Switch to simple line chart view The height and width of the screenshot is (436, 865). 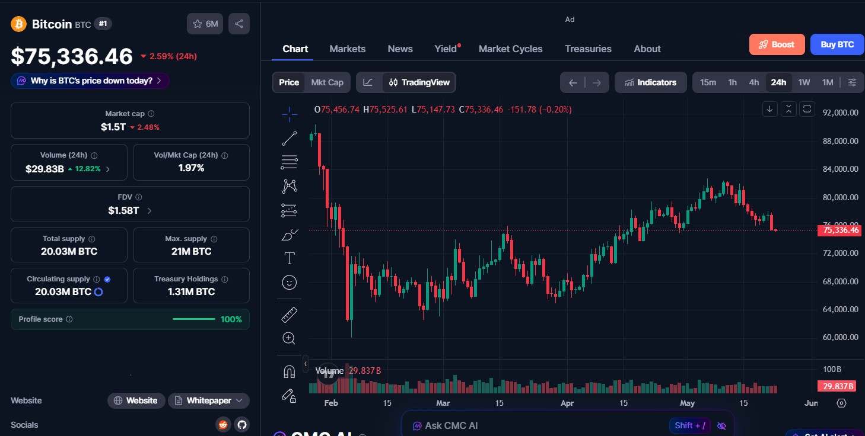point(368,82)
